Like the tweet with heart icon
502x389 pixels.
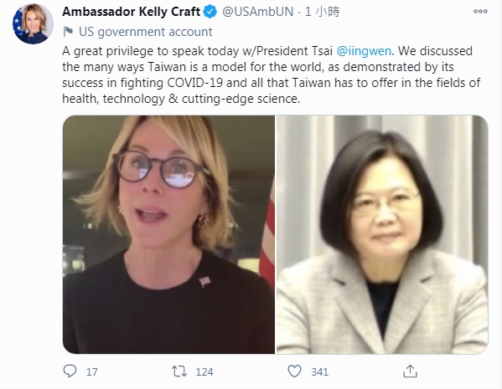[x=294, y=371]
